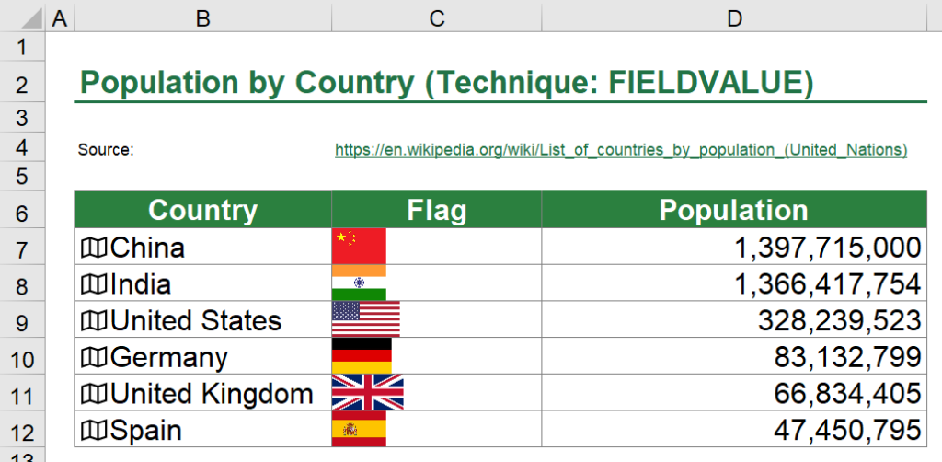942x462 pixels.
Task: Select the Spain flag image
Action: click(359, 429)
